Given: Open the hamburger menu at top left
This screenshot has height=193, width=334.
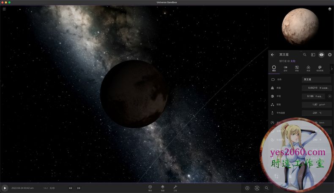Looking at the screenshot, I should click(x=4, y=9).
